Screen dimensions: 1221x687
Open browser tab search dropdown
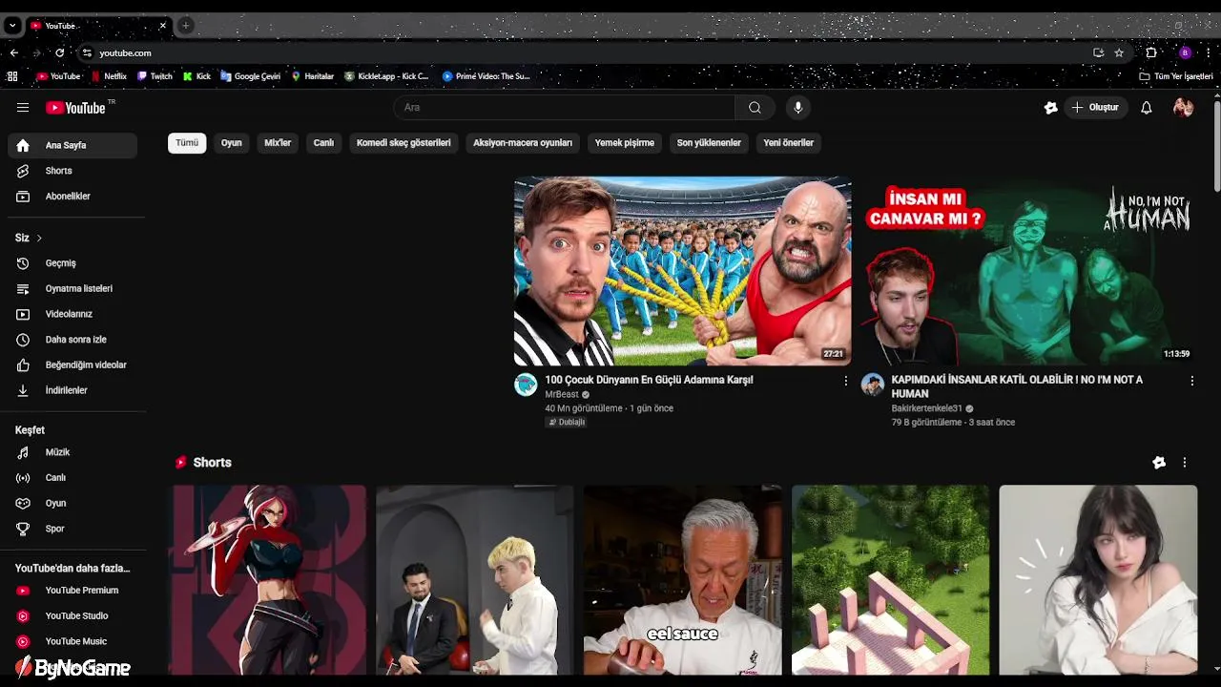pos(12,26)
